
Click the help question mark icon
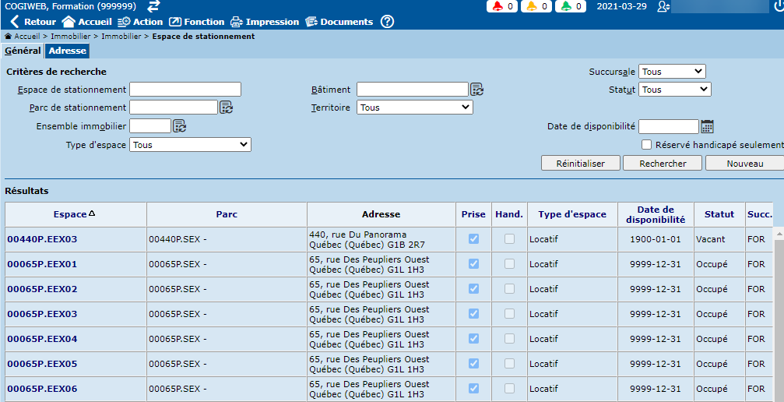(x=387, y=22)
